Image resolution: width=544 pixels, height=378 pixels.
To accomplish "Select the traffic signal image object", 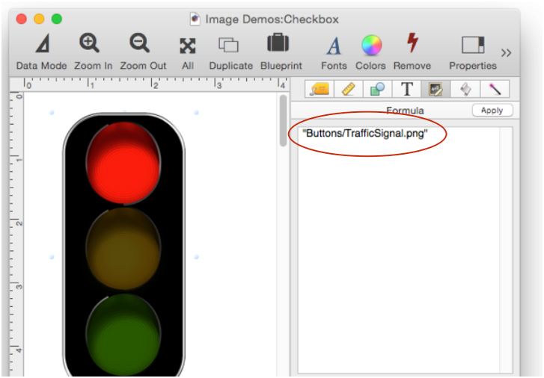I will (124, 244).
